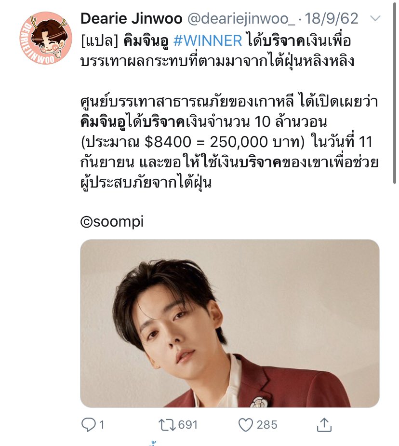Open the attached photo of Jinwoo
This screenshot has width=399, height=446.
(x=230, y=324)
